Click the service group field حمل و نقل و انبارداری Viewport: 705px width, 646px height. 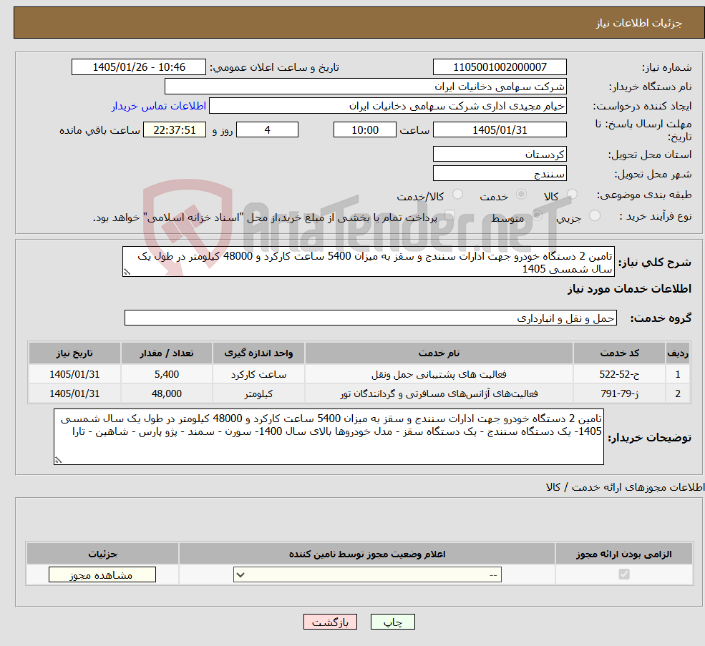click(371, 318)
